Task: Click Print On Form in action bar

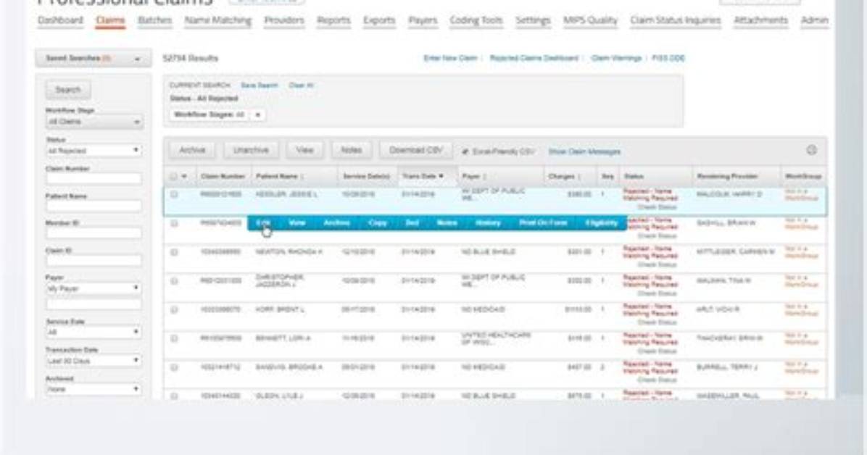Action: tap(544, 223)
